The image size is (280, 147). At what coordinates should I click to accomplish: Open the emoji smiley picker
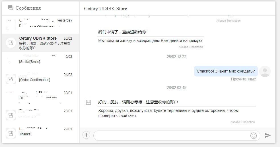[253, 136]
